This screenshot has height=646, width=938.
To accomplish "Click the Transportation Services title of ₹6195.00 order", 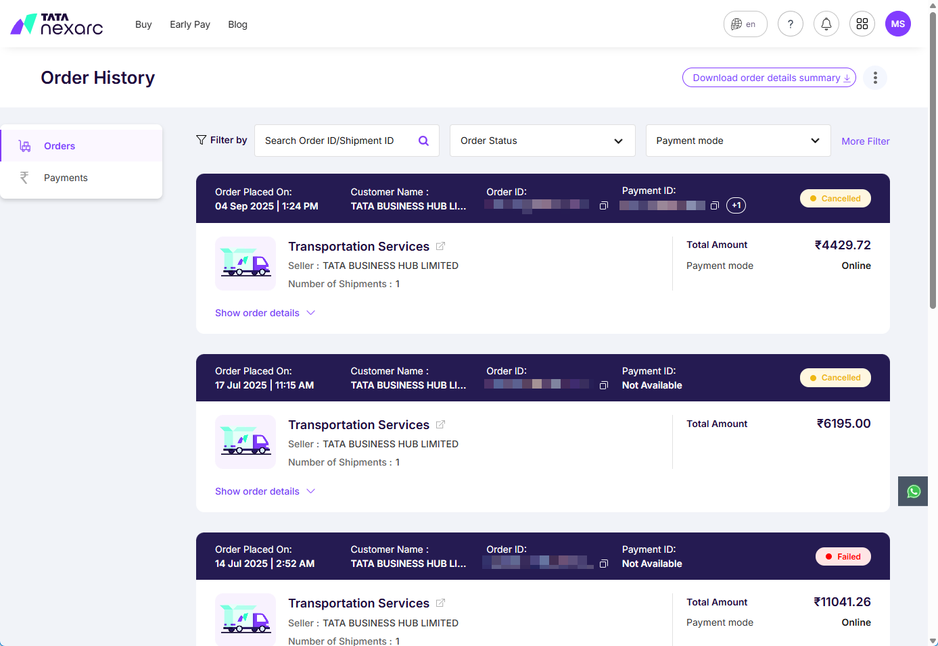I will coord(358,425).
